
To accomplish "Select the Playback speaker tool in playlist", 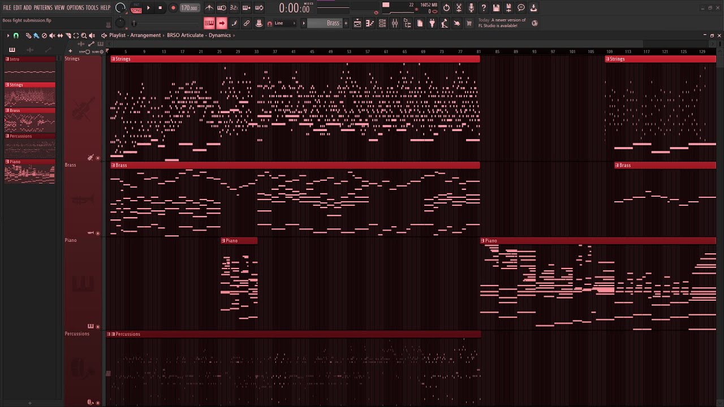I will (x=92, y=35).
